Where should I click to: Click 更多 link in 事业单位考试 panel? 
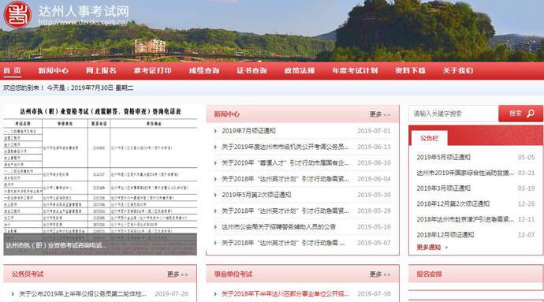point(380,274)
